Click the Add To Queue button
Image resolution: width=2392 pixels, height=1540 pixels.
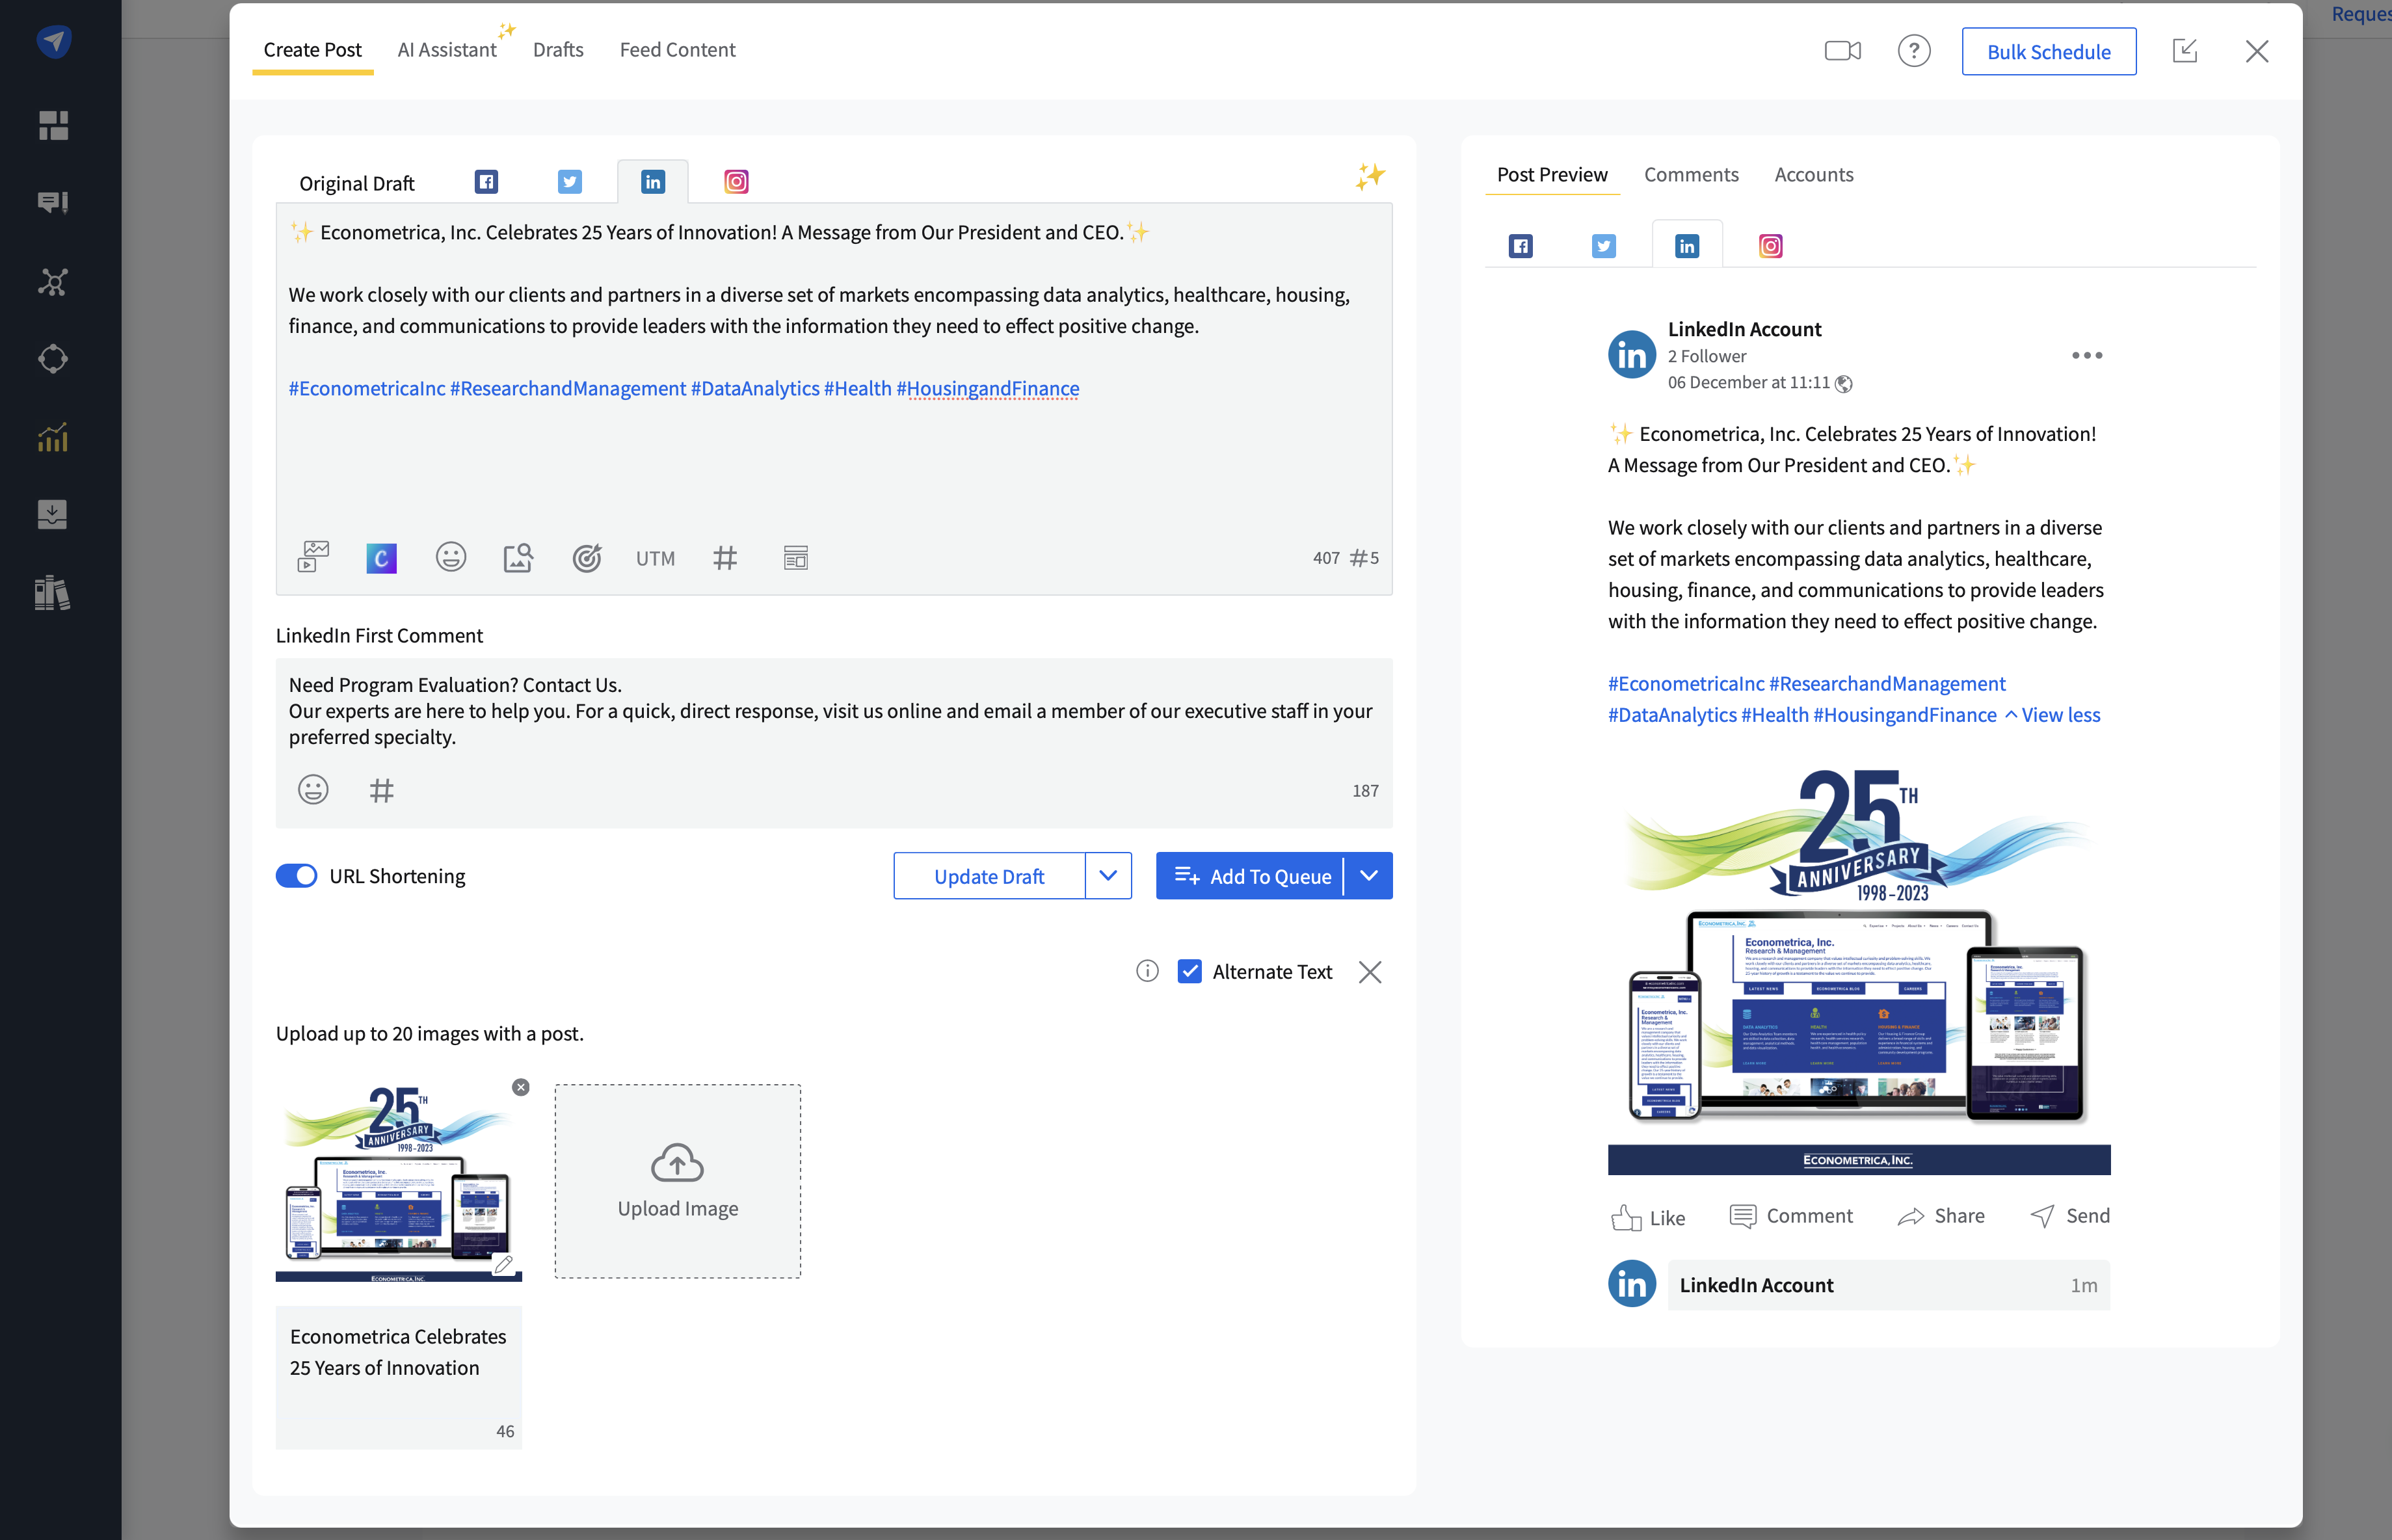[x=1250, y=876]
